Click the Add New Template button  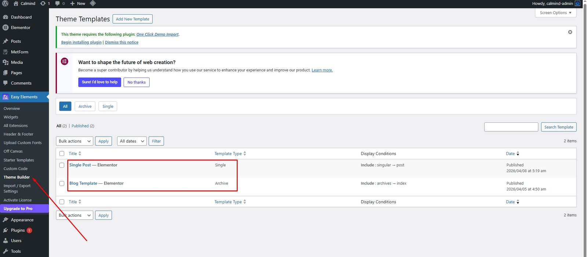132,19
